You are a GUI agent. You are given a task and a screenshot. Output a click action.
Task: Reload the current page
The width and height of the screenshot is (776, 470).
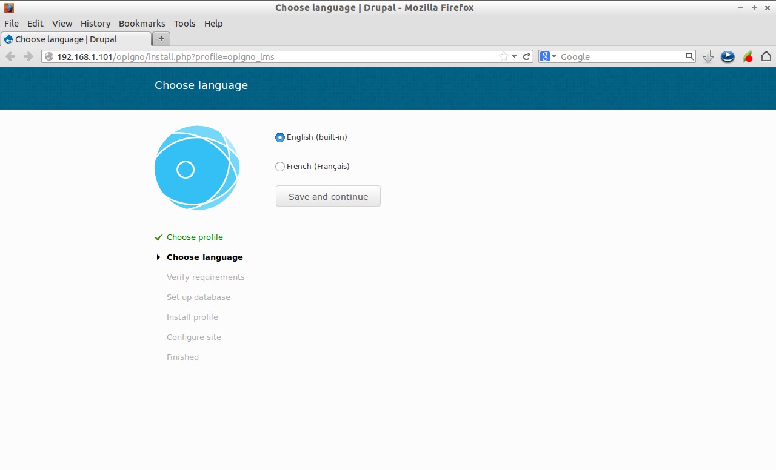[527, 56]
